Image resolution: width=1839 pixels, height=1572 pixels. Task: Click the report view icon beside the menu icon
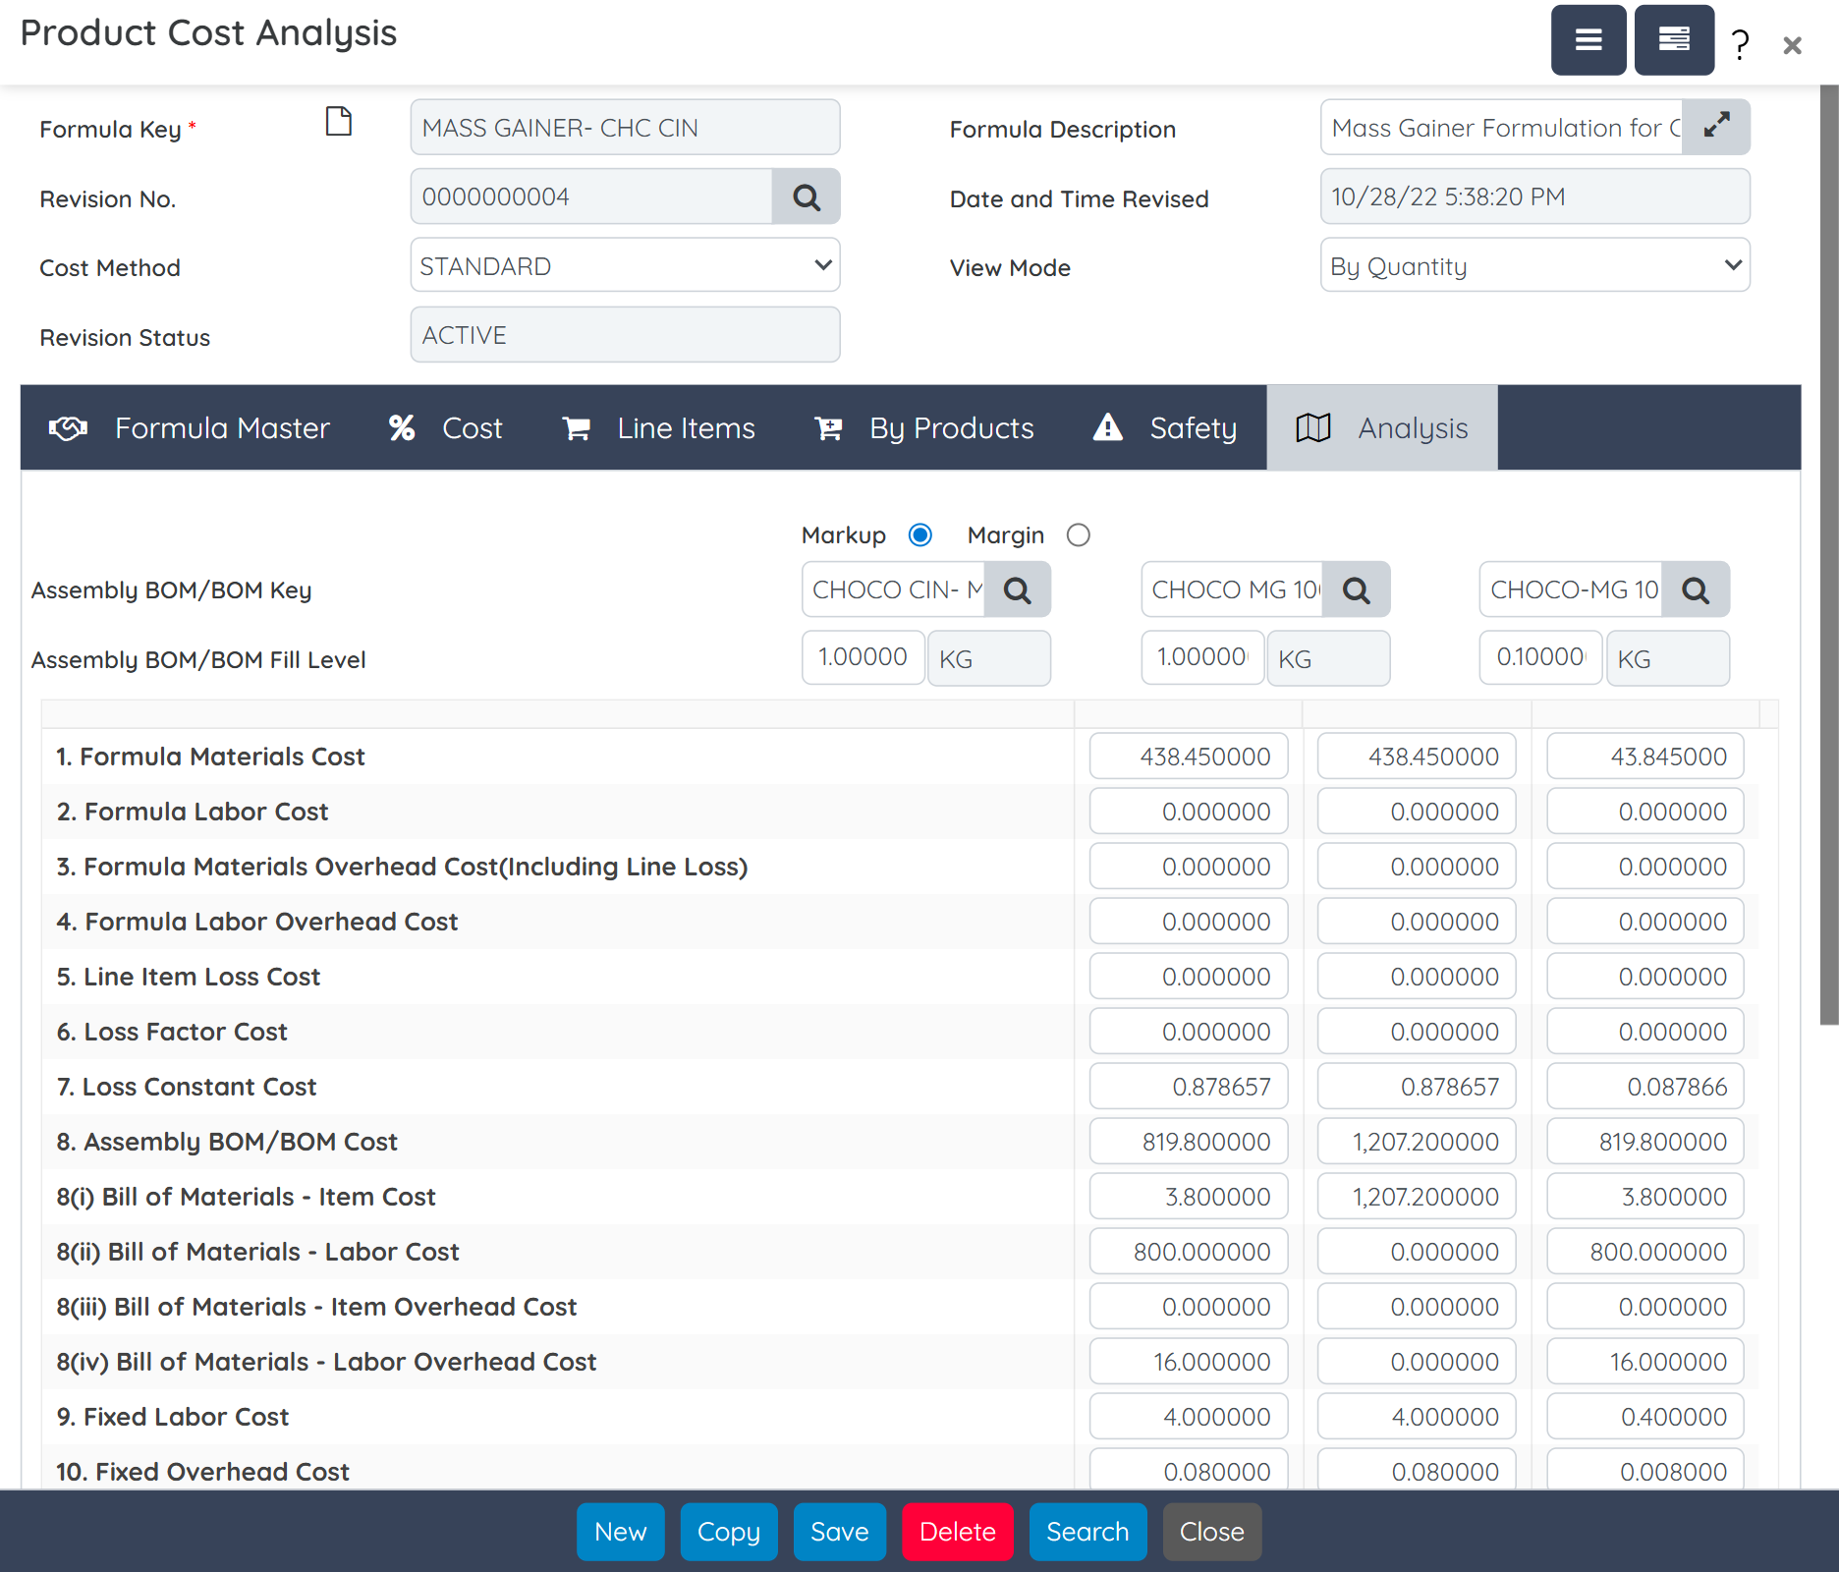tap(1673, 40)
